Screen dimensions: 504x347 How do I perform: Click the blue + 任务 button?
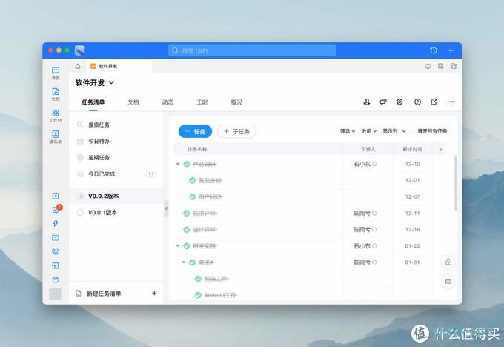click(x=195, y=131)
